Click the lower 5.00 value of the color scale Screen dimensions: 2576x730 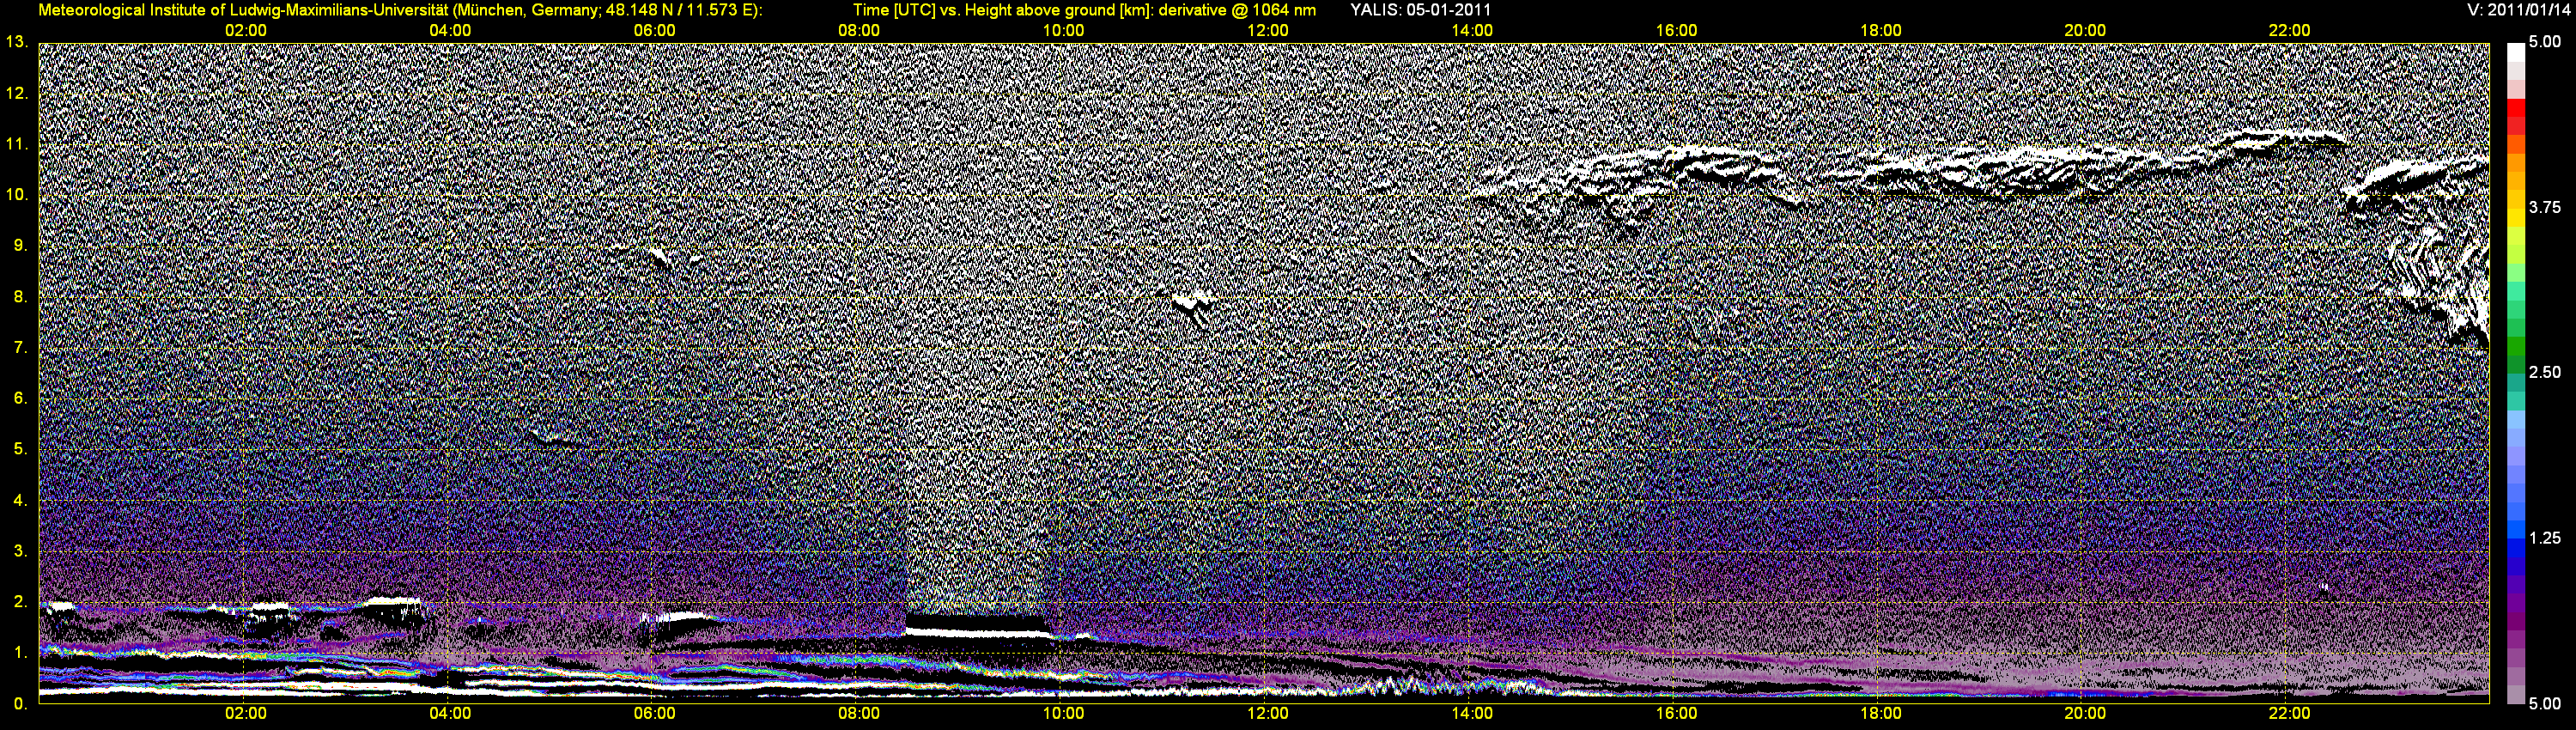[2545, 704]
